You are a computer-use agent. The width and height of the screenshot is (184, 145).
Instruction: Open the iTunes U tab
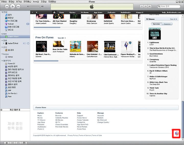pos(140,12)
